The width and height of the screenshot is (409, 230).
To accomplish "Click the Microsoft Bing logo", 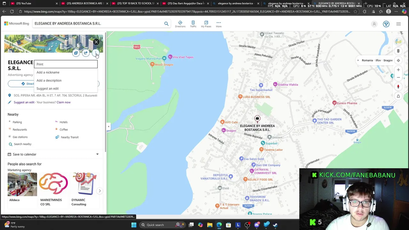I will 17,24.
